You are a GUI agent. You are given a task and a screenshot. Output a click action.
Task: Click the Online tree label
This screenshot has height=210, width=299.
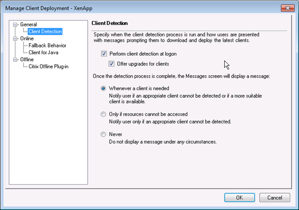click(27, 38)
